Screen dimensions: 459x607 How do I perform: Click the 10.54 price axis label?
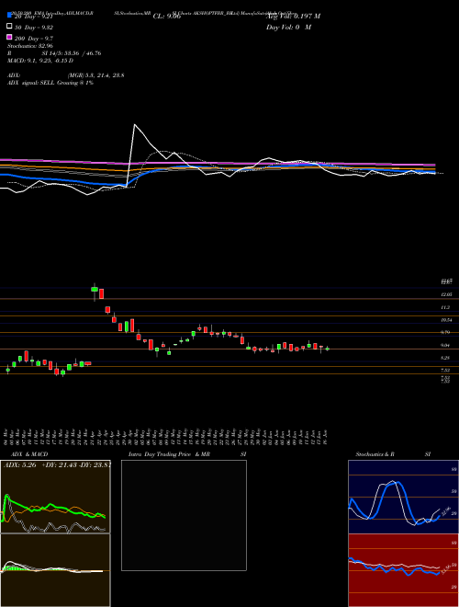[x=447, y=320]
